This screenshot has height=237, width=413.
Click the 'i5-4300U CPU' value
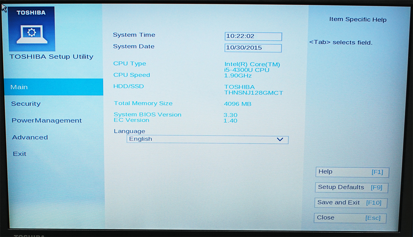point(247,70)
